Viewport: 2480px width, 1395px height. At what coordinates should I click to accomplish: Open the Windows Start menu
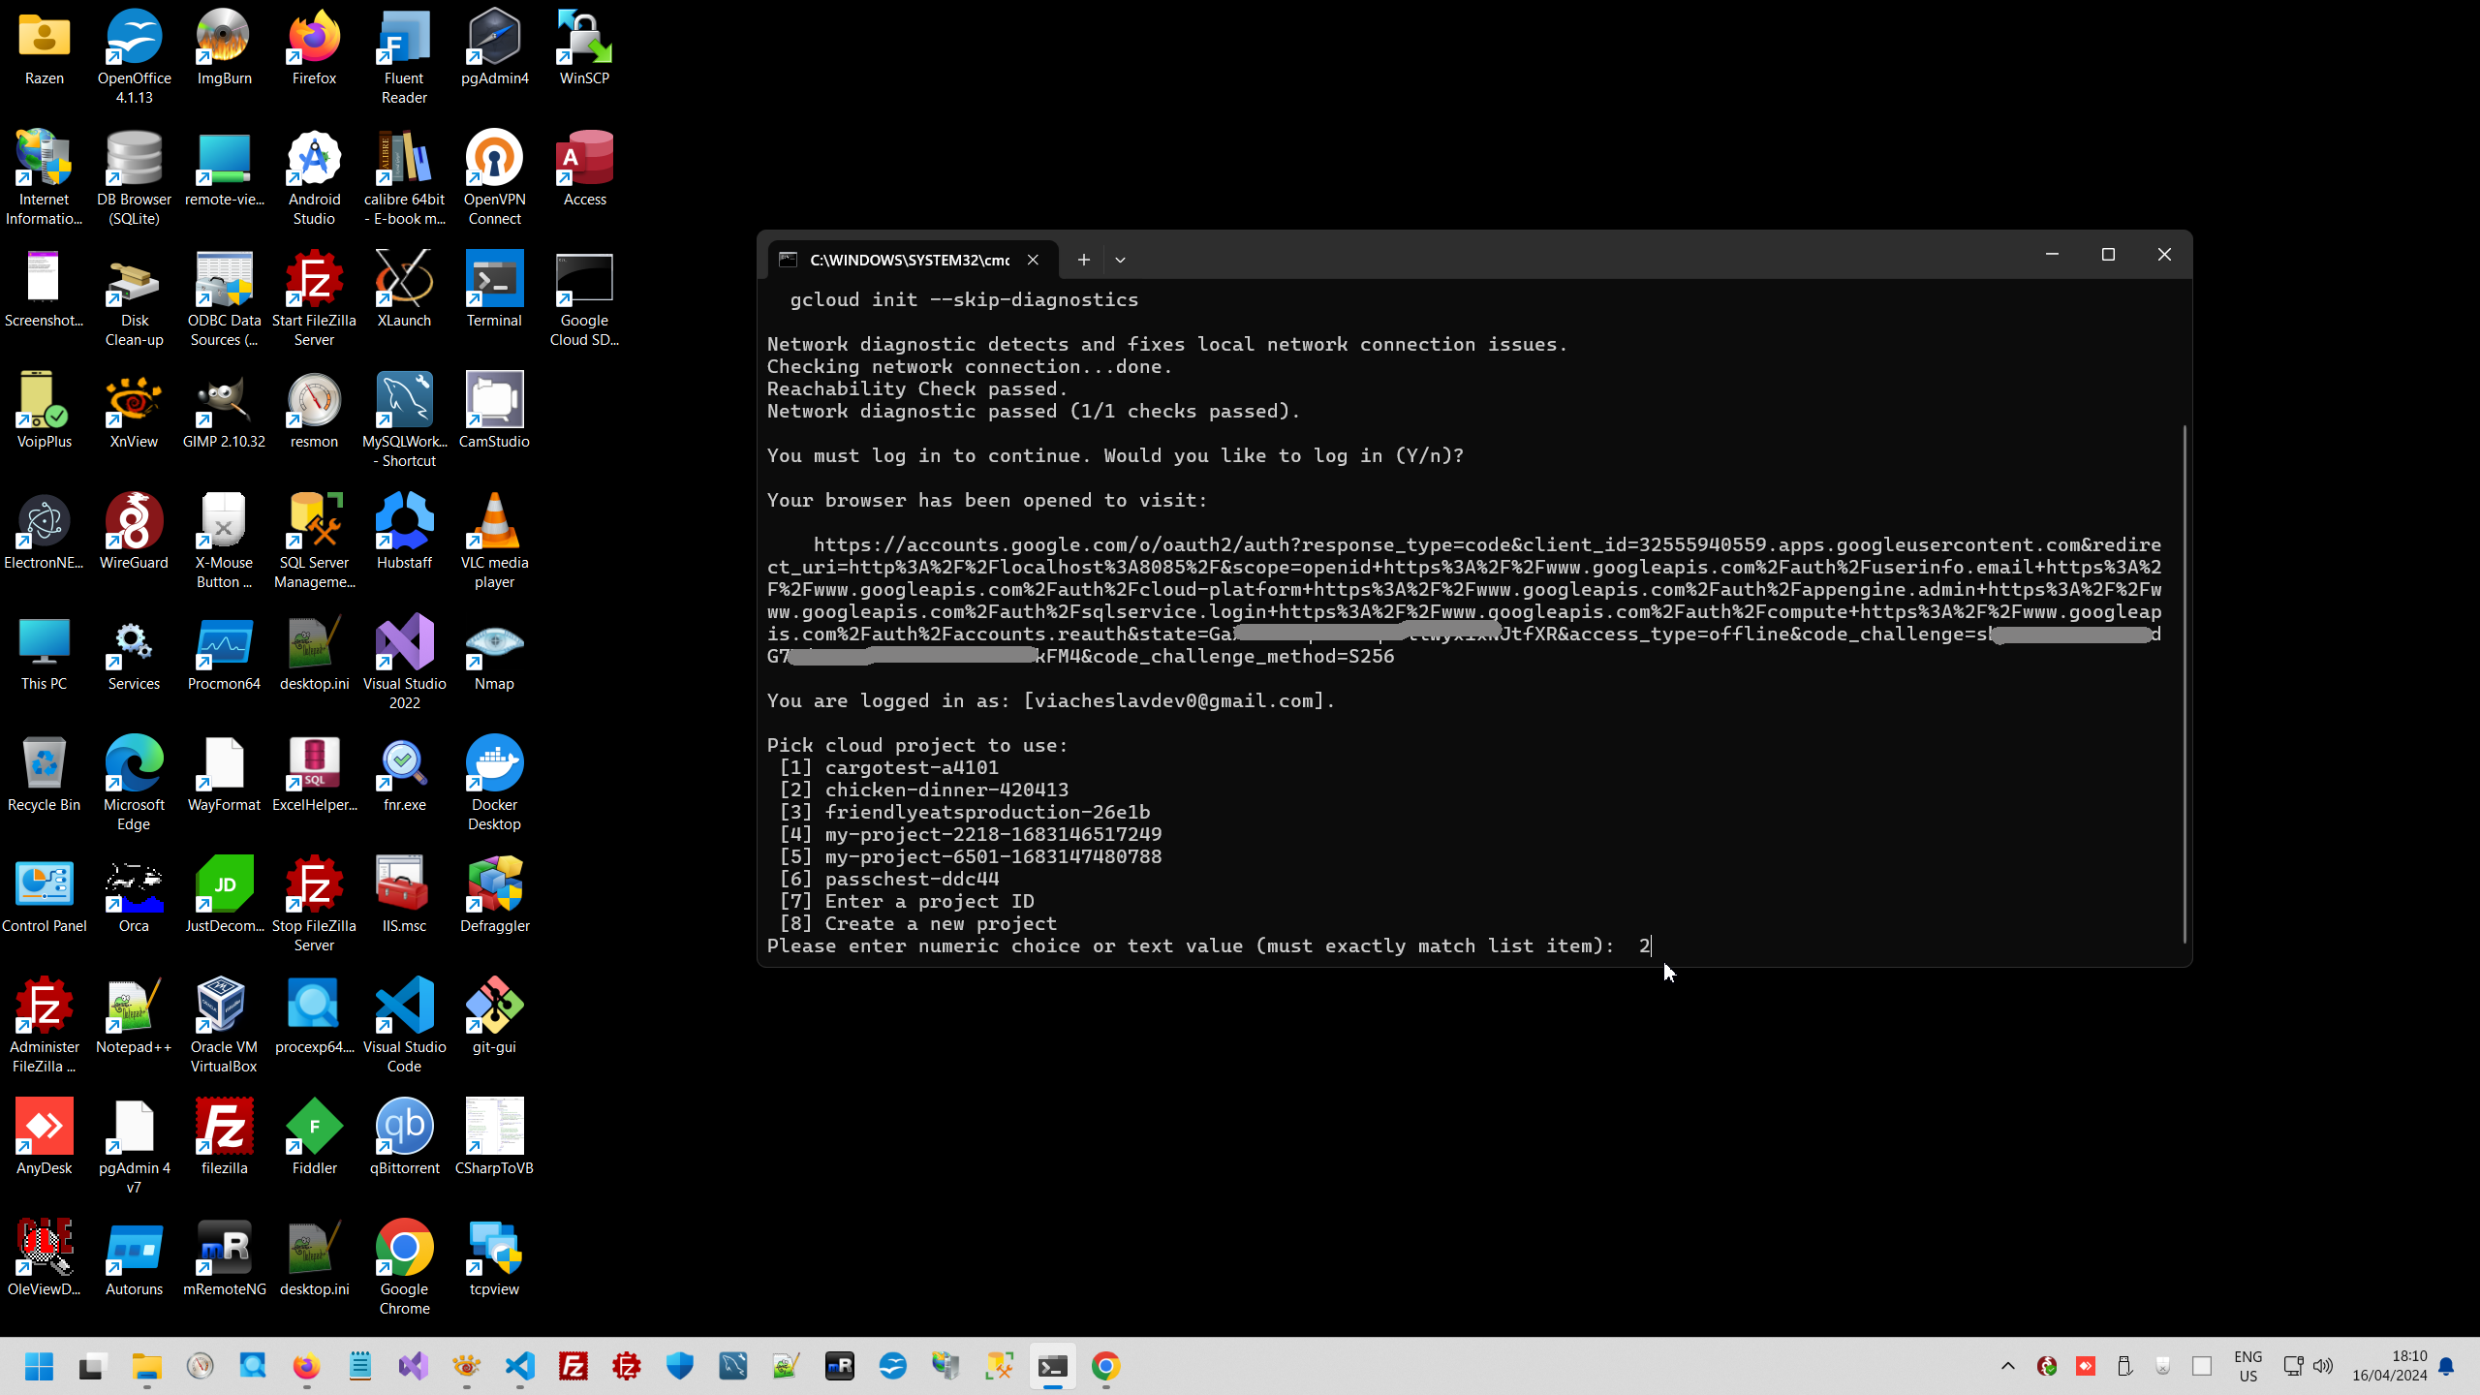point(39,1366)
